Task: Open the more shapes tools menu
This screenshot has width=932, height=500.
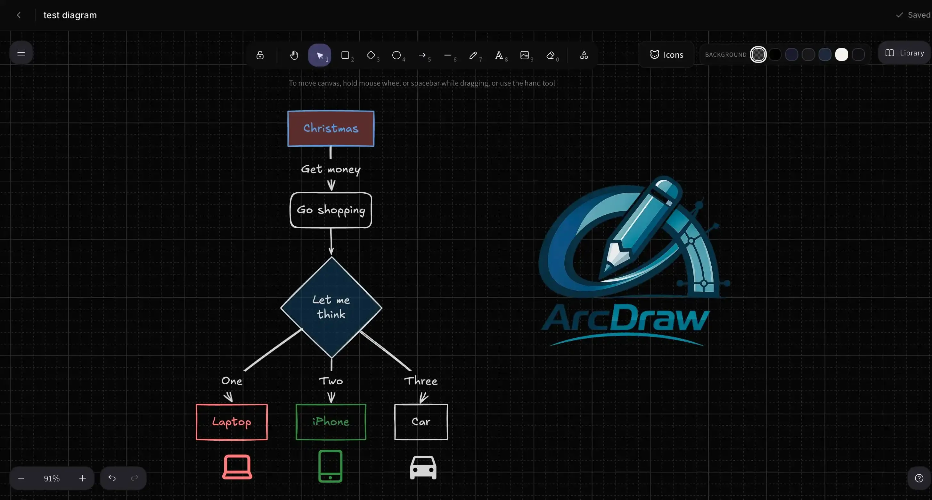Action: tap(584, 55)
